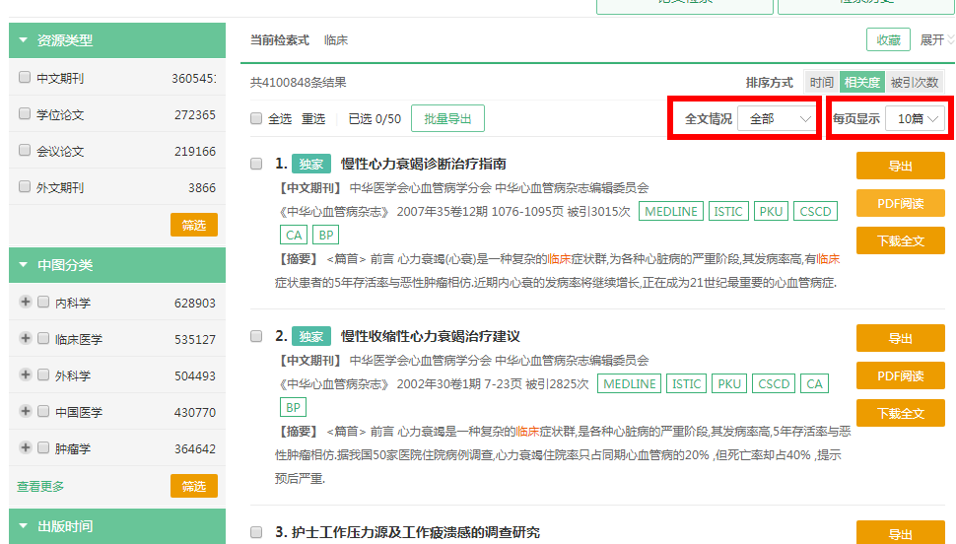
Task: Click 下载全文 for the second article
Action: [900, 413]
